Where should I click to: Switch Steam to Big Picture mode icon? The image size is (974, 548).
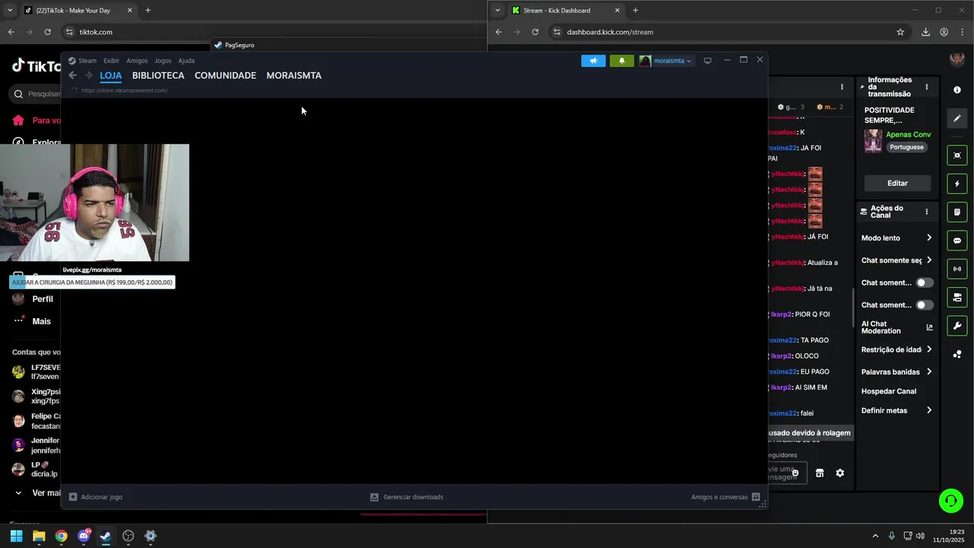(708, 61)
